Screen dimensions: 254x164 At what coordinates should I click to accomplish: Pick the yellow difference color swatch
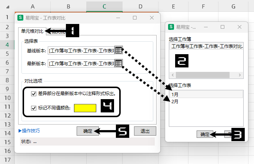pos(85,108)
